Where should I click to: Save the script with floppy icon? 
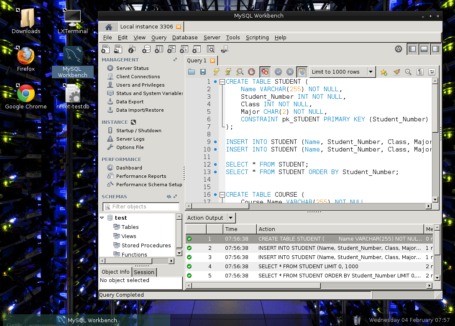point(203,72)
